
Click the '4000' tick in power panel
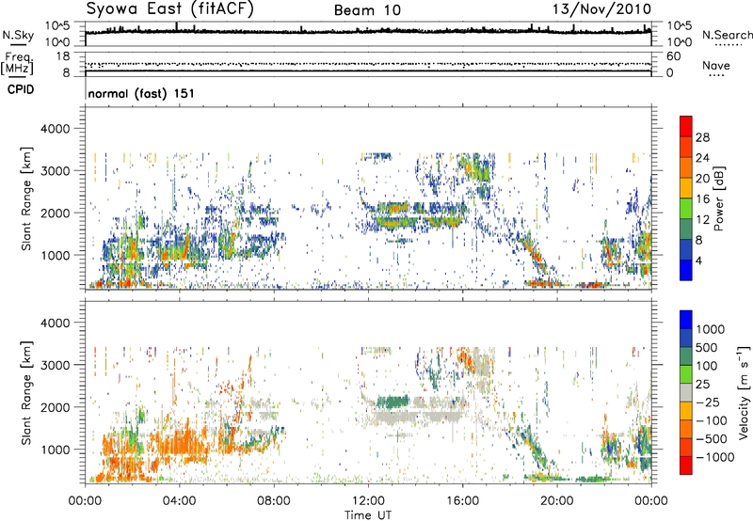point(55,129)
